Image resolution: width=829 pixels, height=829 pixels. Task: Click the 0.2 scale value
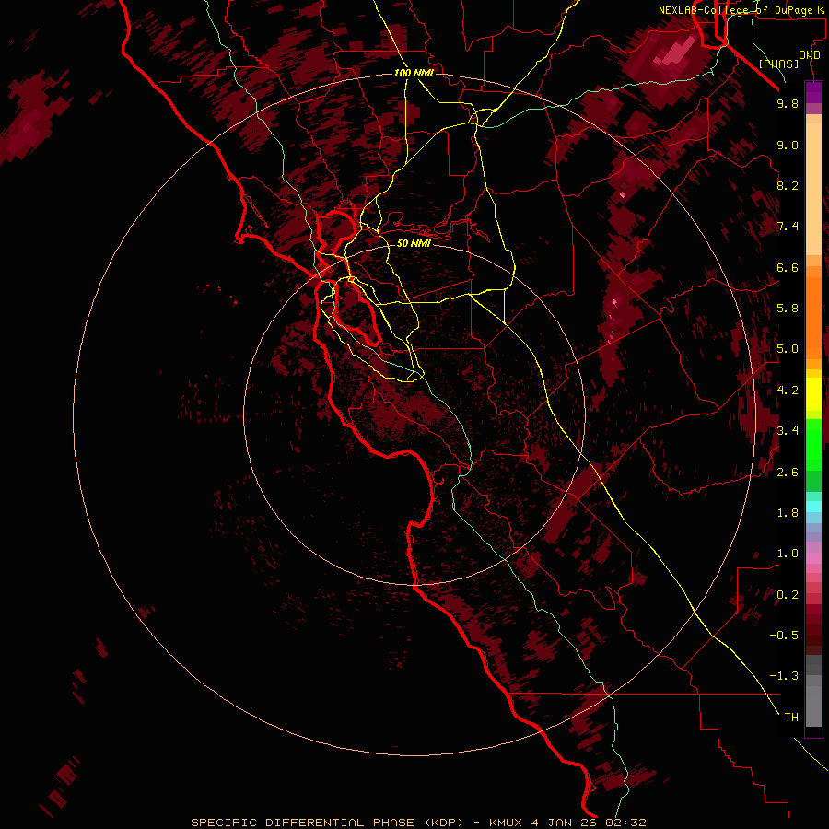[788, 595]
